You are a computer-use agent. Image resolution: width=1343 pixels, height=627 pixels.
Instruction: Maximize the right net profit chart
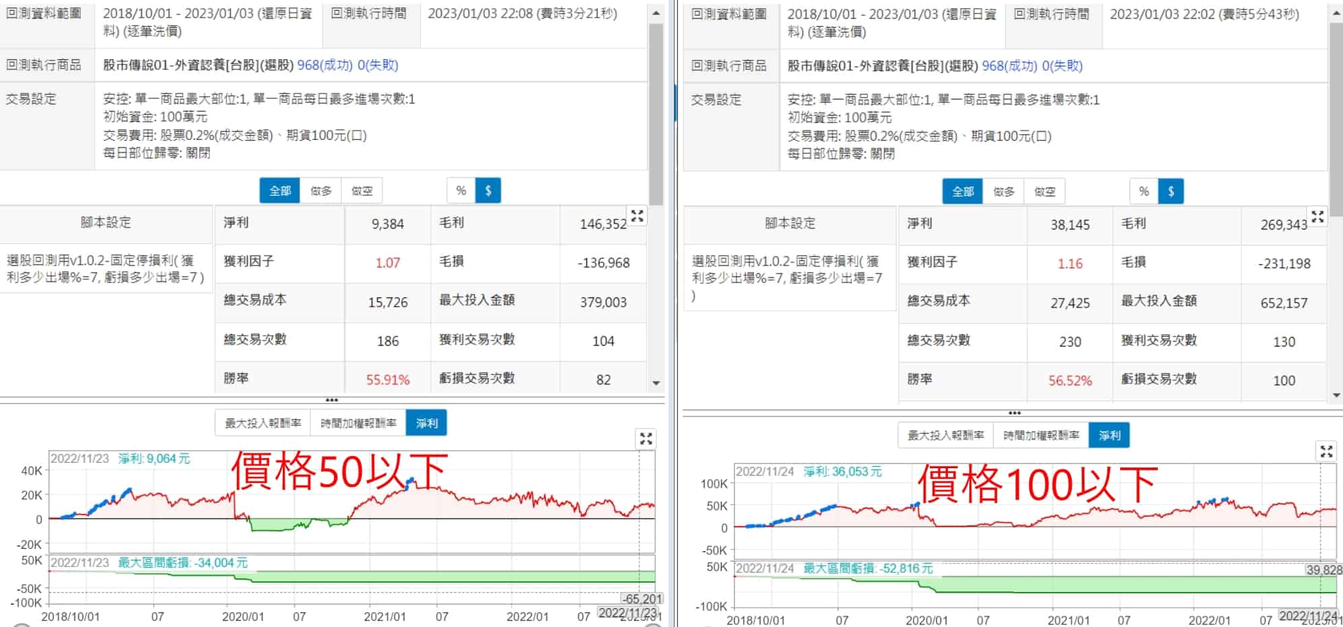(x=1326, y=451)
